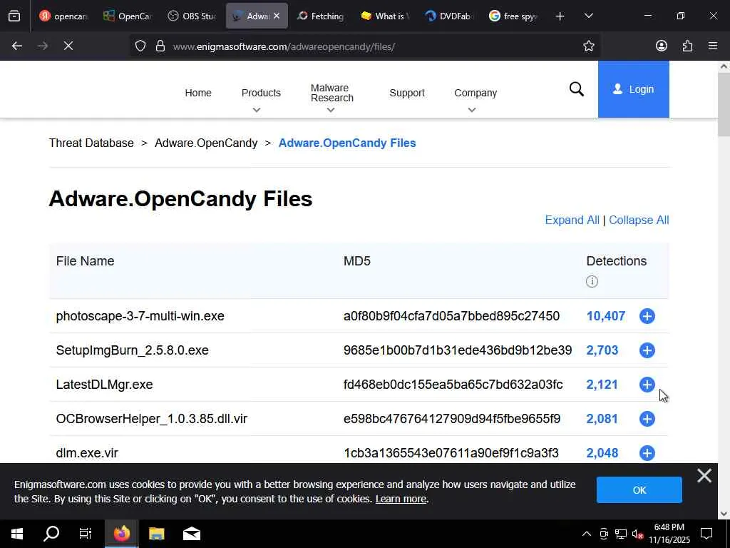Stop loading the page with the X icon
730x548 pixels.
click(68, 46)
